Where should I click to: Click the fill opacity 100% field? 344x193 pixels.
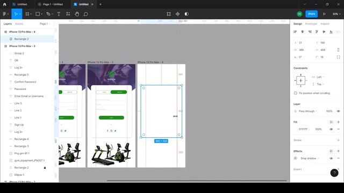(318, 129)
